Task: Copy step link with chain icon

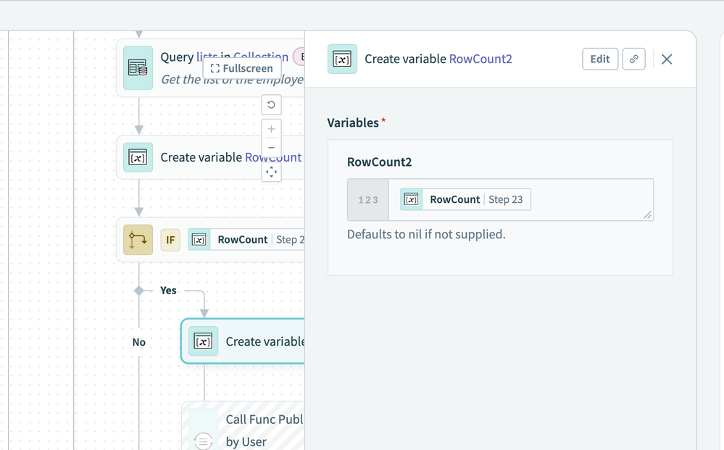Action: 633,59
